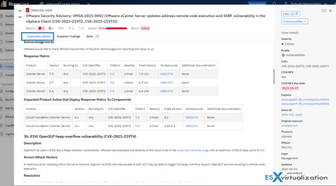Open Log KBs in the left sidebar
Image resolution: width=336 pixels, height=186 pixels.
click(x=7, y=126)
